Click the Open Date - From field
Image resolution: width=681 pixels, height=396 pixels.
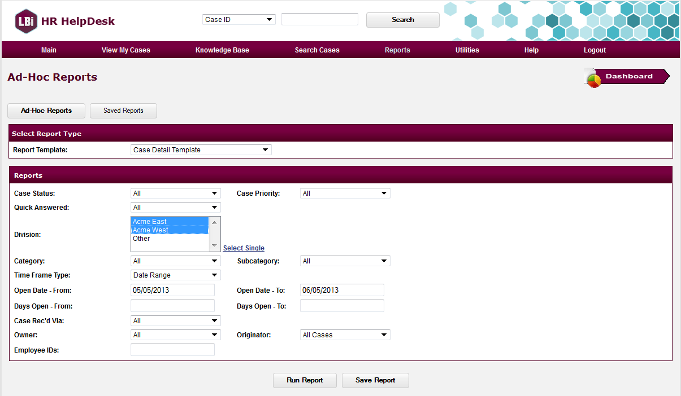point(172,290)
